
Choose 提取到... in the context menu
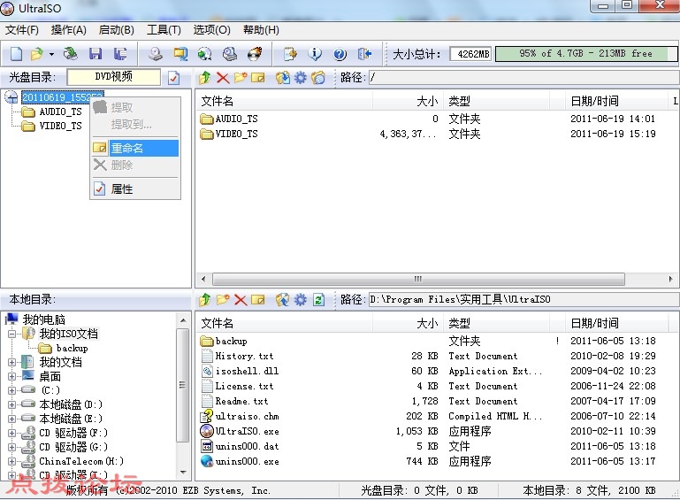[135, 125]
